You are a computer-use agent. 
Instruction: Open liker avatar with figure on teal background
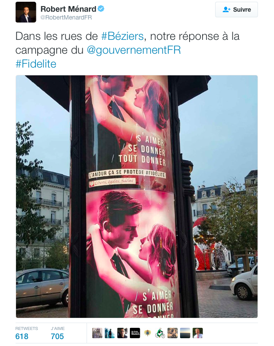[x=110, y=333]
